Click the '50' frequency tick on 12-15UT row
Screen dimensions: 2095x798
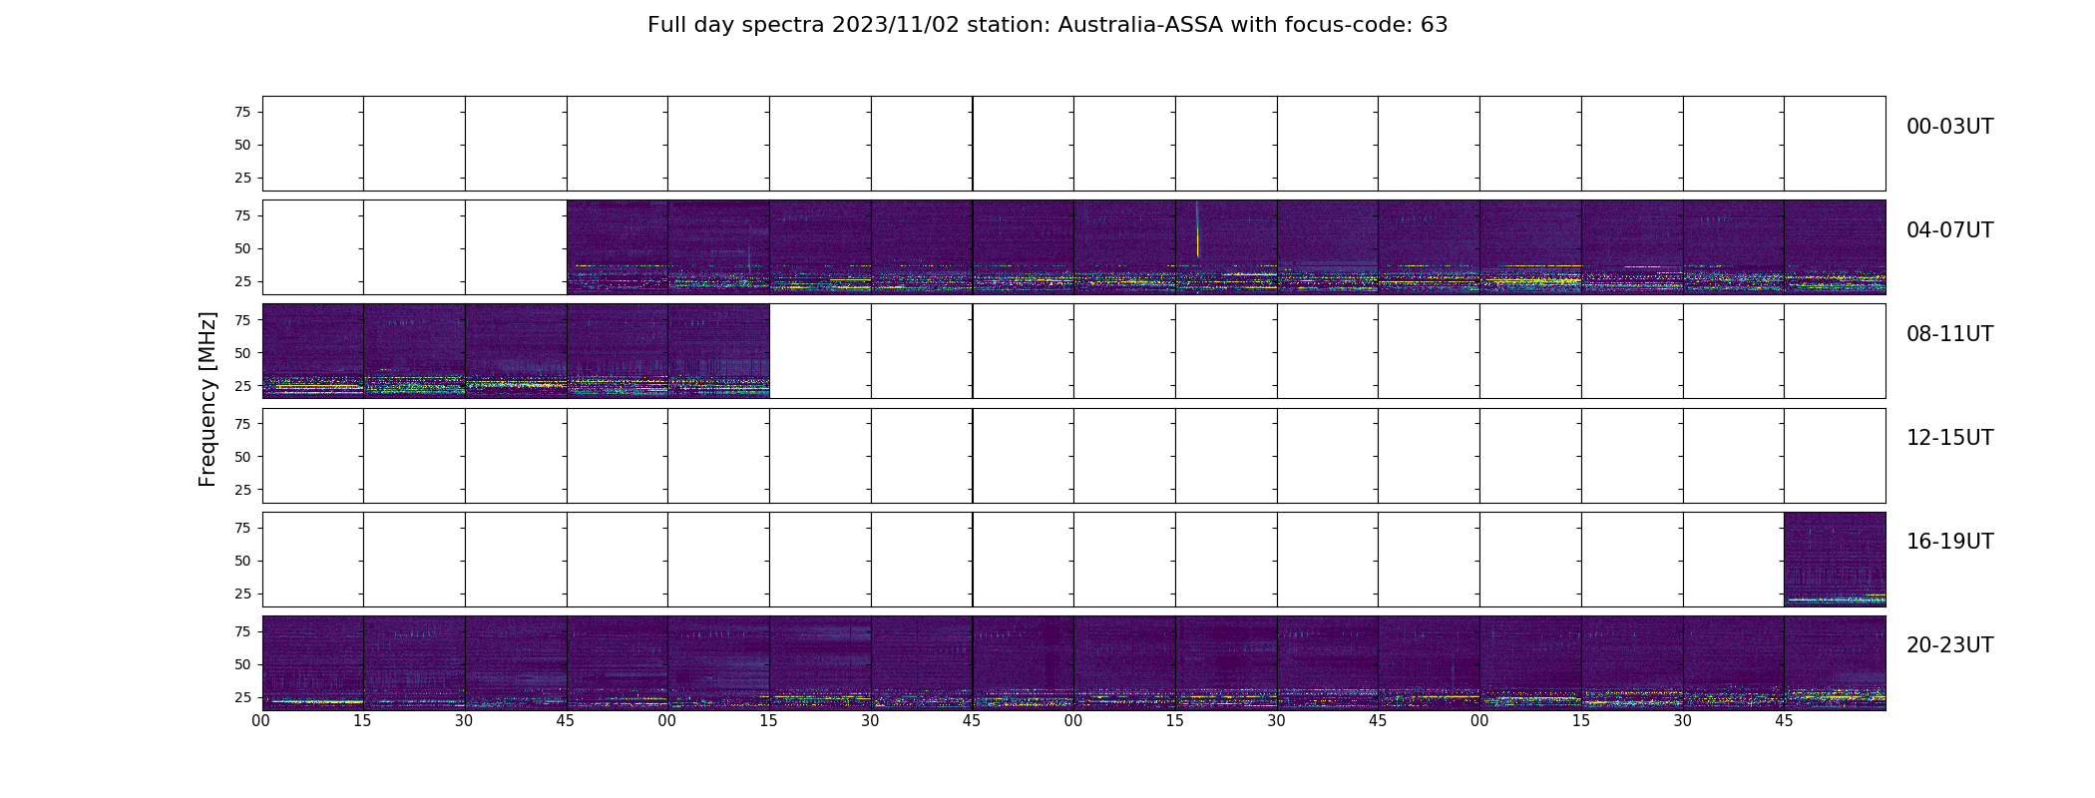click(x=242, y=456)
